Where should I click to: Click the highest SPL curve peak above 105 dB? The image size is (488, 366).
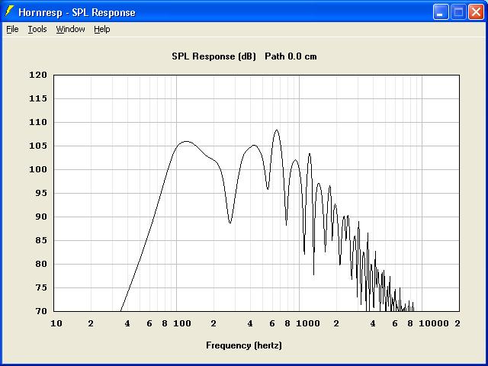pos(276,130)
